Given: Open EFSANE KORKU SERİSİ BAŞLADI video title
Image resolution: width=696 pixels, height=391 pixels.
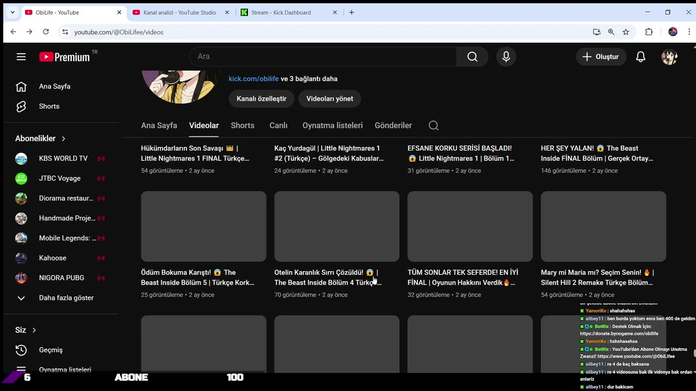Looking at the screenshot, I should tap(461, 153).
